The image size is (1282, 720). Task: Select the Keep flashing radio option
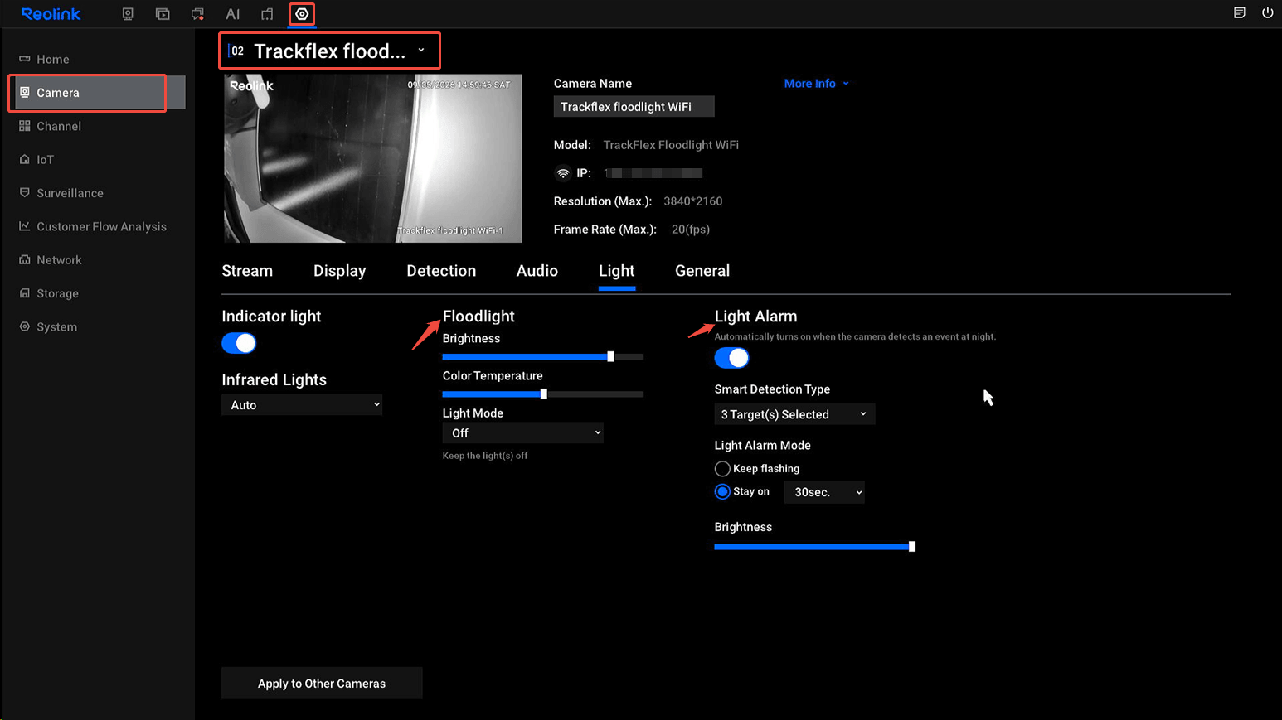click(x=722, y=469)
